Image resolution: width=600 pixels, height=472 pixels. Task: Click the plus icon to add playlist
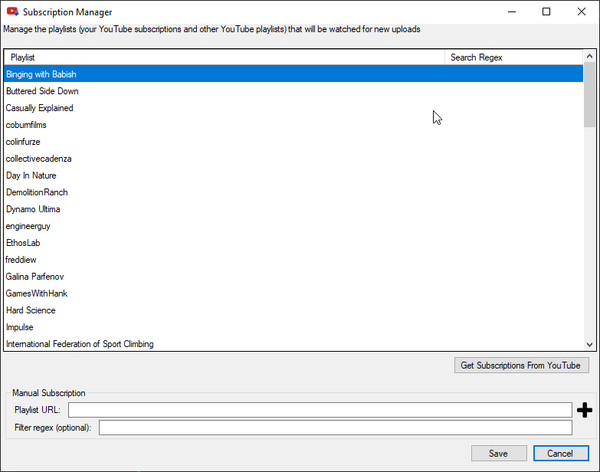pyautogui.click(x=585, y=410)
